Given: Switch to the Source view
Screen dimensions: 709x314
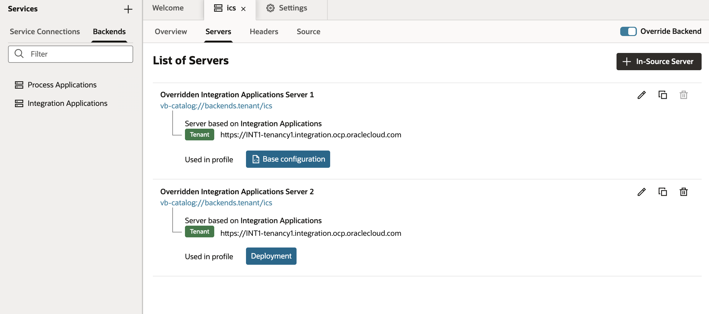Looking at the screenshot, I should [x=308, y=31].
